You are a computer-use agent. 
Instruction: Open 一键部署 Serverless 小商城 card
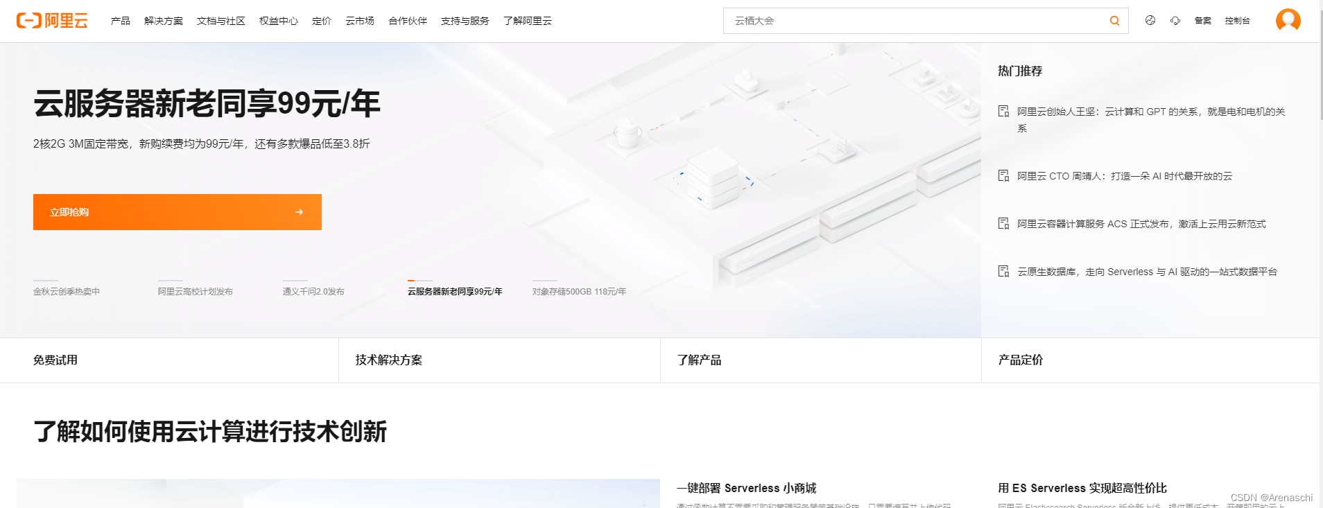747,489
